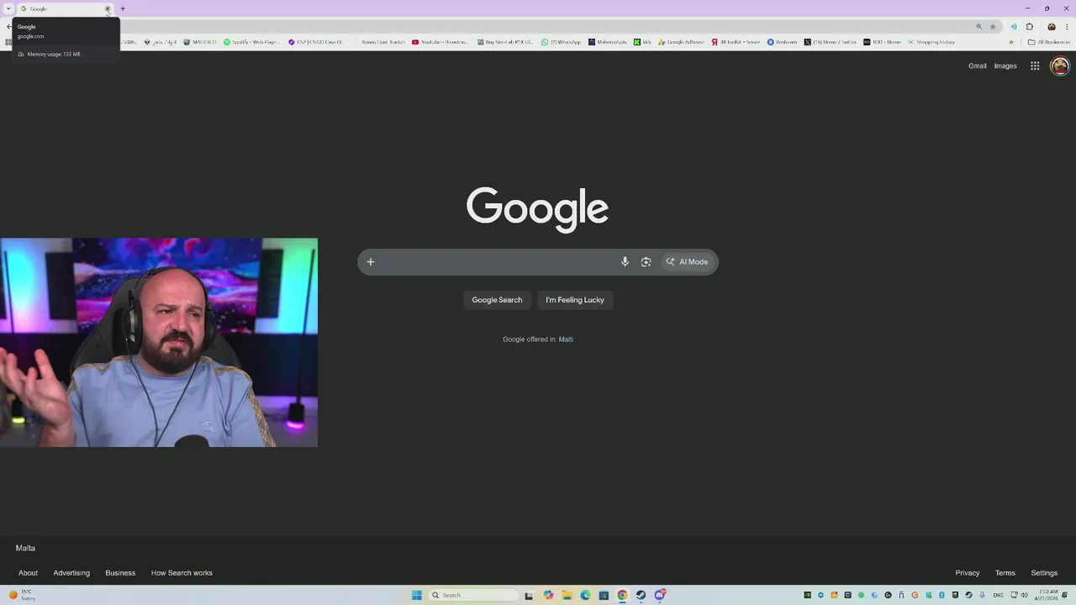Open Chrome profile avatar in toolbar
The image size is (1076, 605).
coord(1051,27)
